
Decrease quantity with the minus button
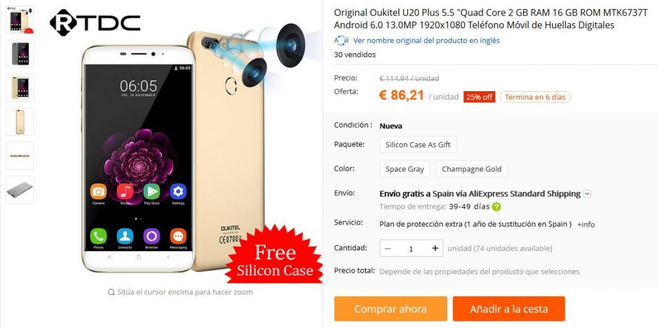coord(387,248)
